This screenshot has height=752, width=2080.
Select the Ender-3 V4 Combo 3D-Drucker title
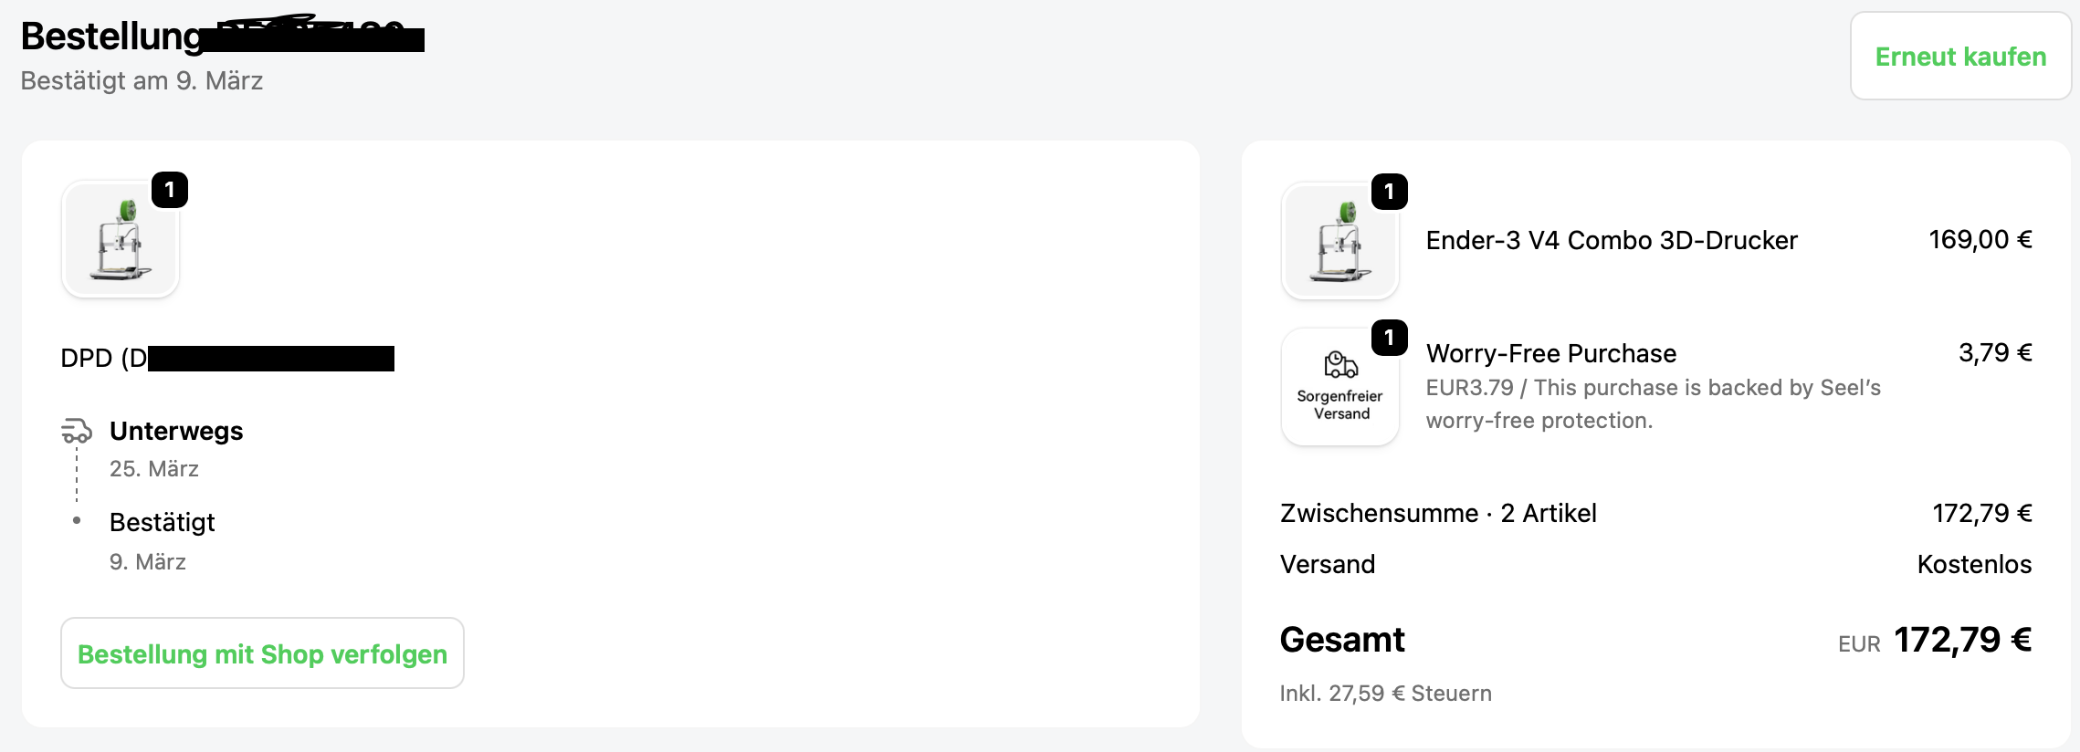tap(1611, 240)
